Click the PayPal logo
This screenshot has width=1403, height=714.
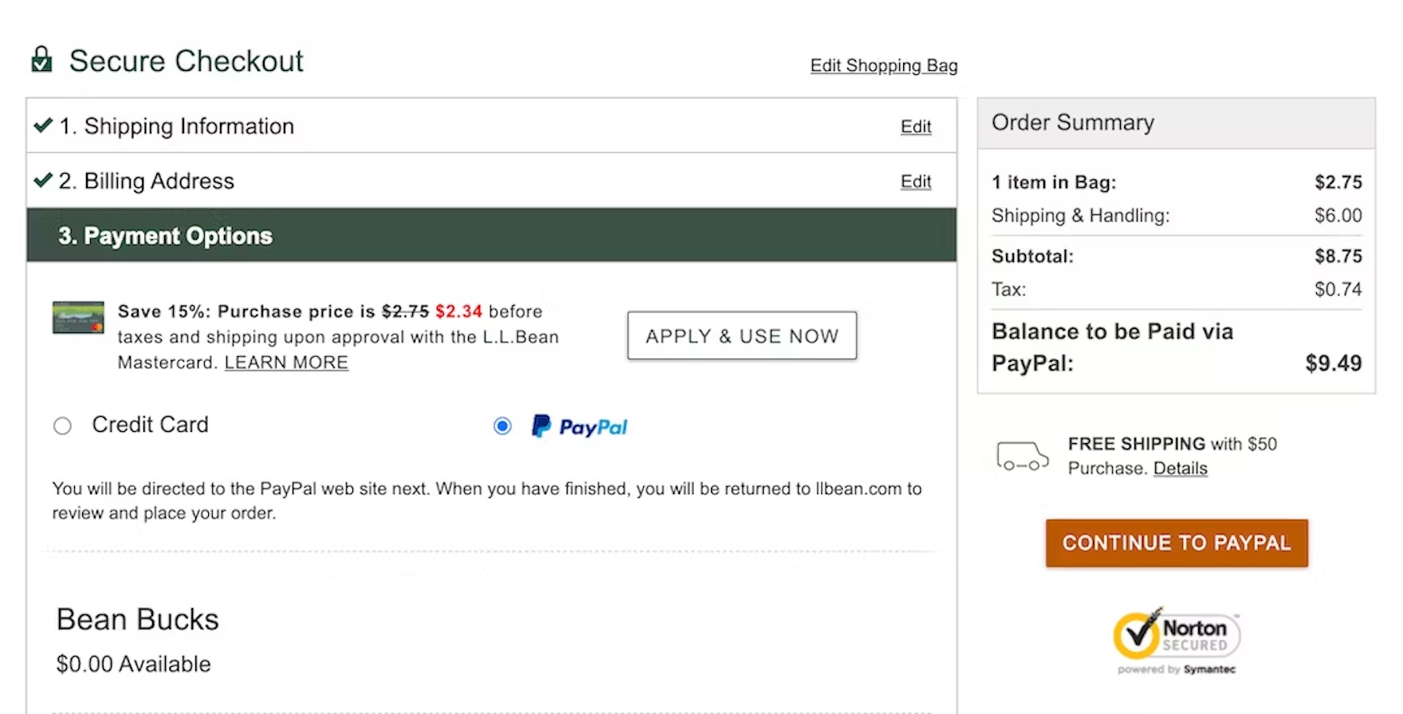(x=580, y=427)
